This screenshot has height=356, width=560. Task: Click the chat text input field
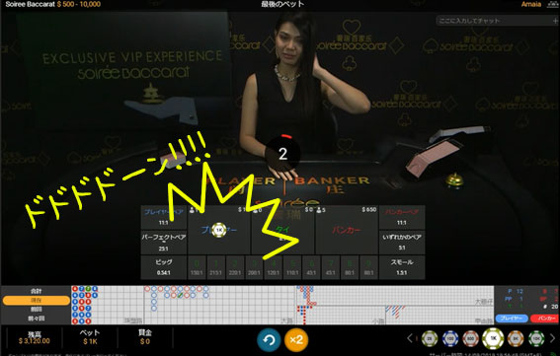(x=494, y=21)
